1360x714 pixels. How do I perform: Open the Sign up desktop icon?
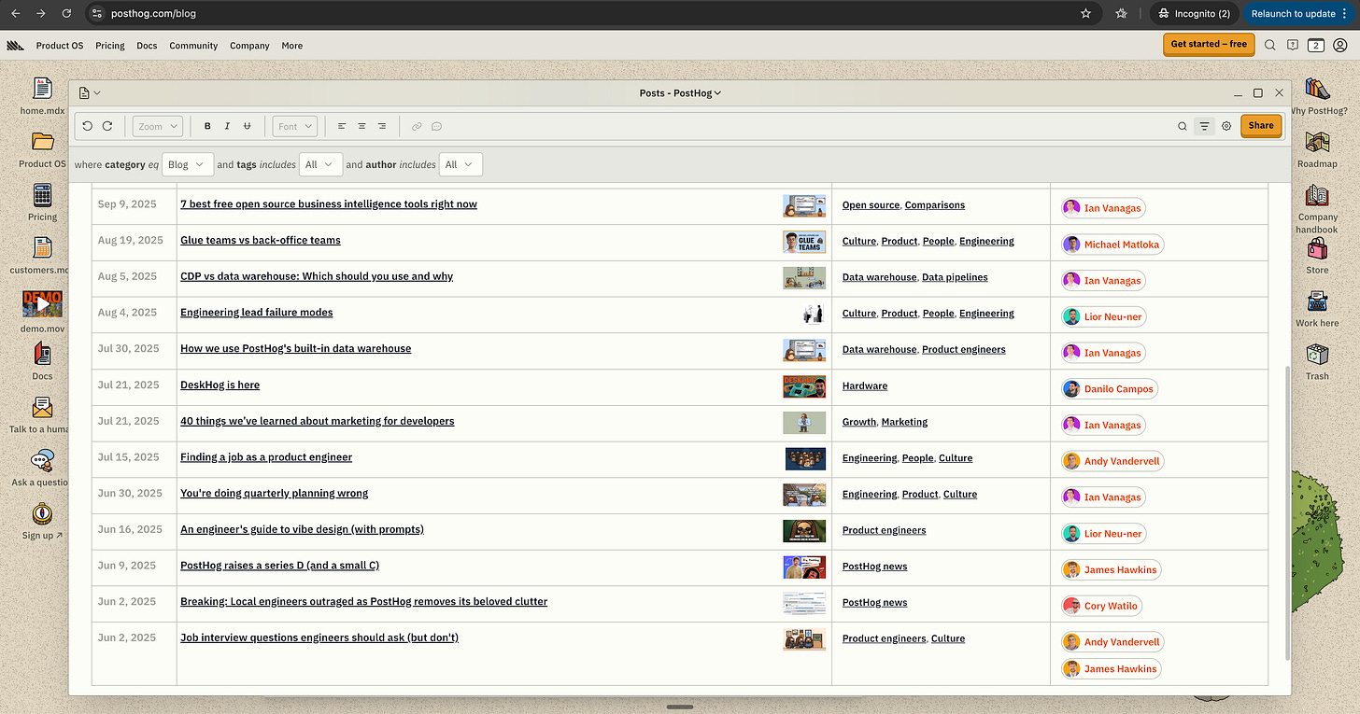42,522
